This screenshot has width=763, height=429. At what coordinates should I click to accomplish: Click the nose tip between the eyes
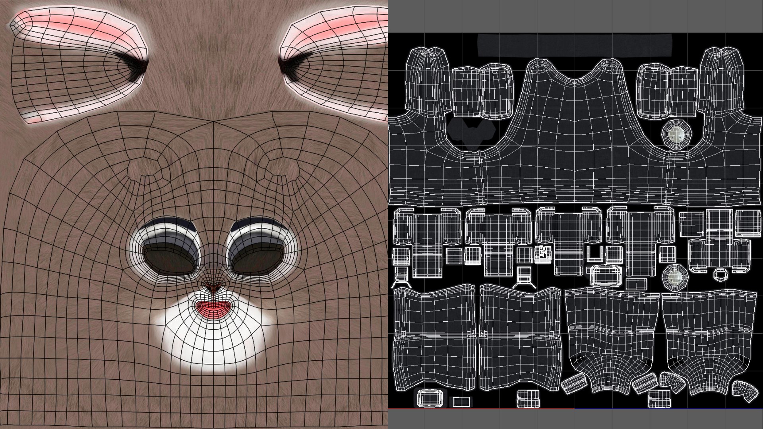tap(214, 286)
